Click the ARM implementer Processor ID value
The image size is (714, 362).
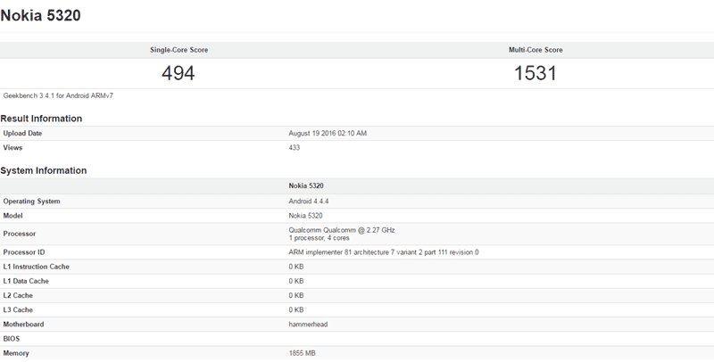384,252
